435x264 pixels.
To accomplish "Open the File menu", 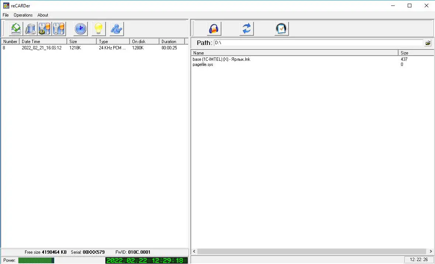I will [x=6, y=15].
